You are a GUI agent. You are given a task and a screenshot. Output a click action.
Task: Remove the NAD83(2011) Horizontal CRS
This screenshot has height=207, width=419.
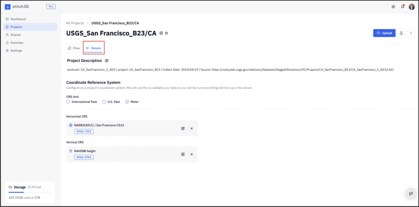click(x=191, y=128)
